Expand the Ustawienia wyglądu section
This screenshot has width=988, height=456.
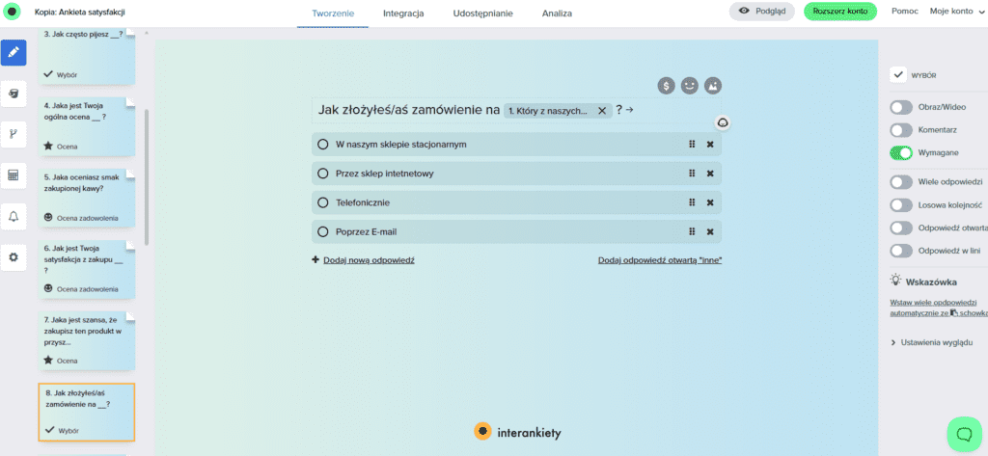click(x=930, y=342)
